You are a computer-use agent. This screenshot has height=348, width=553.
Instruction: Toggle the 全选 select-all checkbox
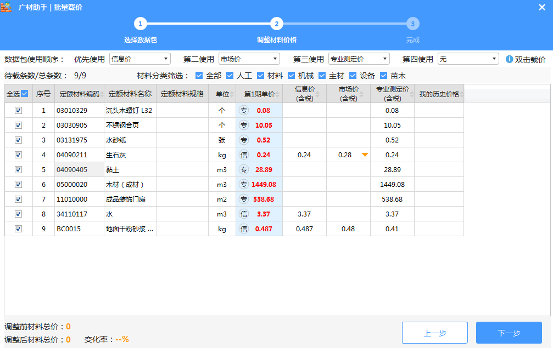tap(24, 94)
